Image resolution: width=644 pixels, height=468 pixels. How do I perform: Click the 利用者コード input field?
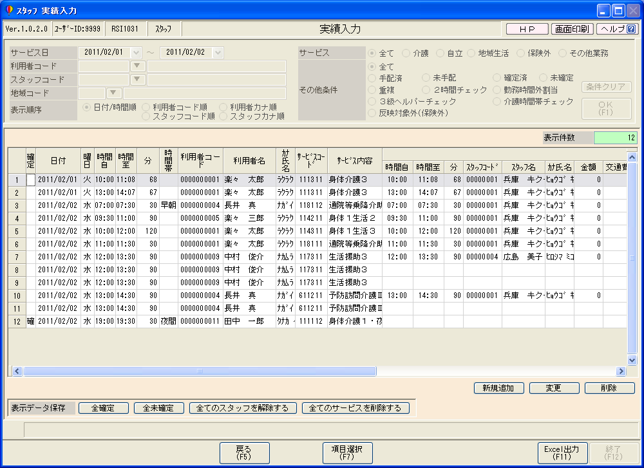pos(104,66)
